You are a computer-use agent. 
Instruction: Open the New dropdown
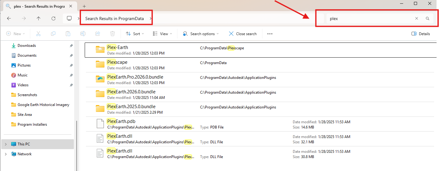15,34
